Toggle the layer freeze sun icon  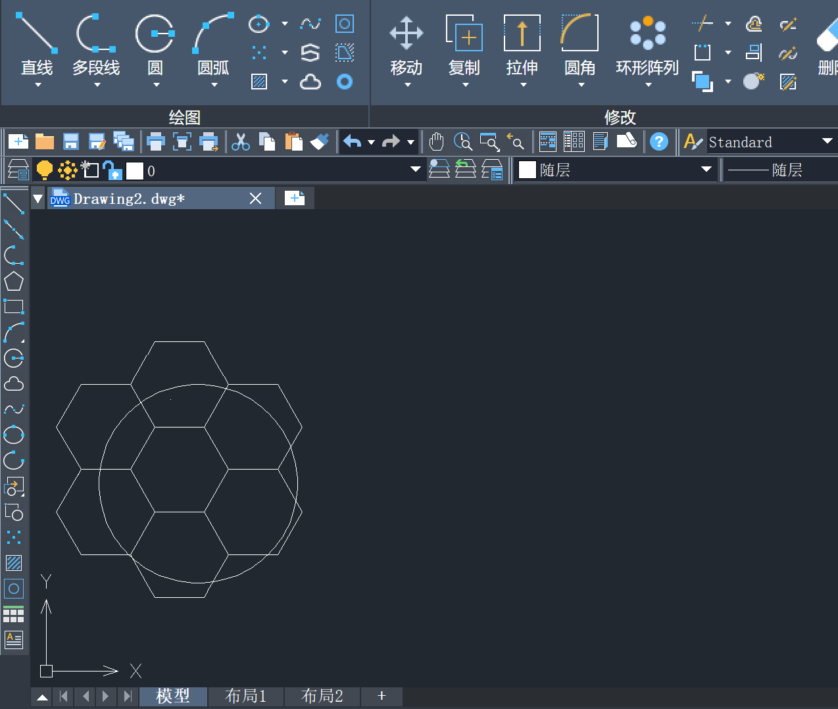coord(67,170)
